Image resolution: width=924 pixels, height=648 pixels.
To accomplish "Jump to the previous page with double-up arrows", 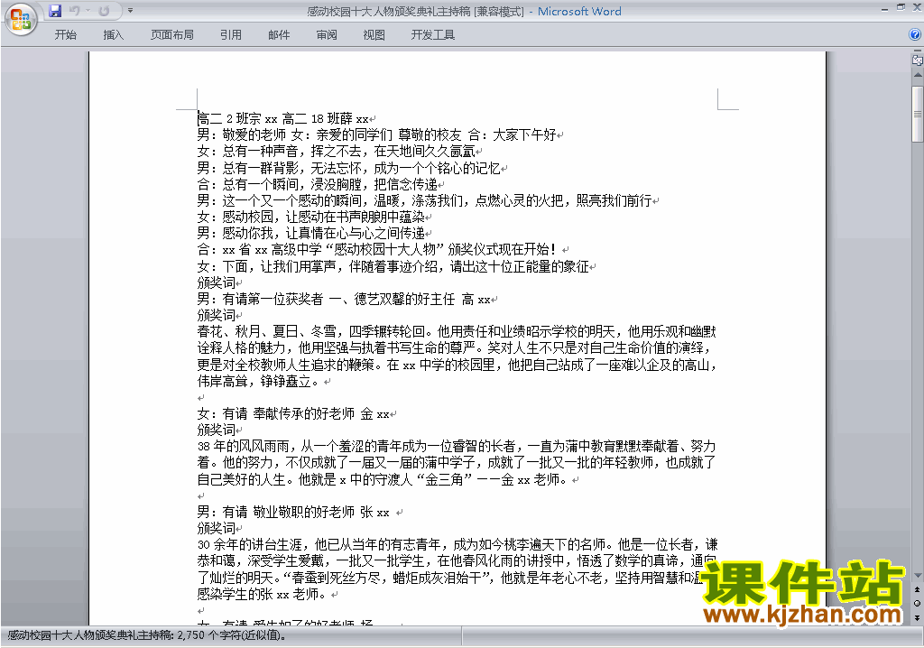I will pyautogui.click(x=918, y=589).
